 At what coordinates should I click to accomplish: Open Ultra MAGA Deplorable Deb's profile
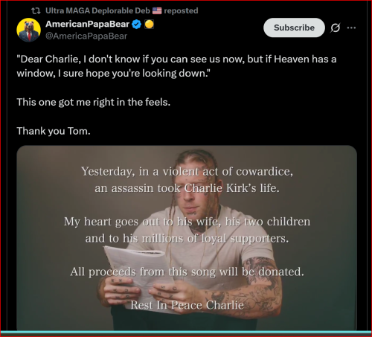[x=97, y=10]
